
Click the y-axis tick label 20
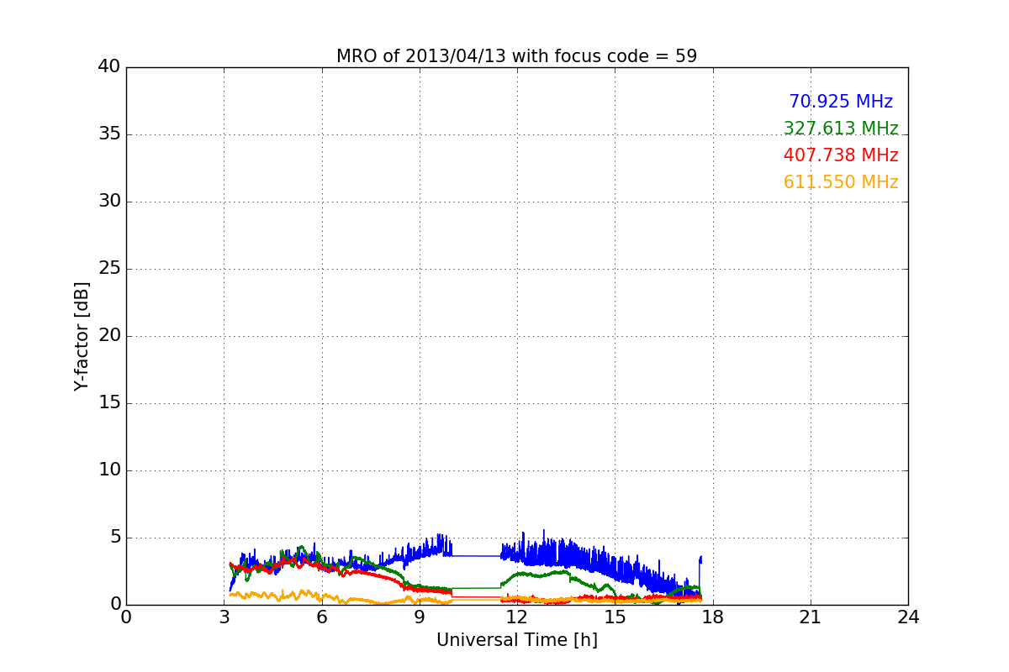click(x=109, y=336)
